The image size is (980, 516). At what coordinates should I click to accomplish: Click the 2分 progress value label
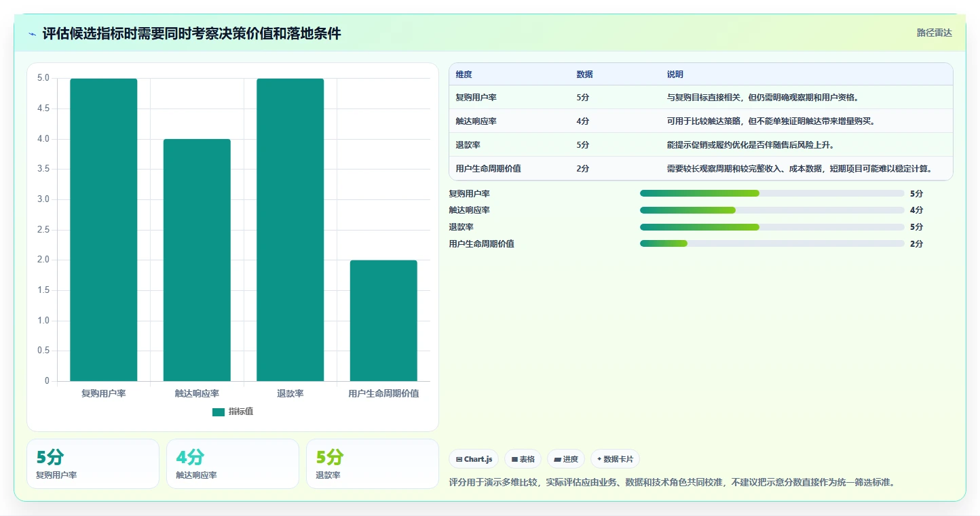coord(916,243)
